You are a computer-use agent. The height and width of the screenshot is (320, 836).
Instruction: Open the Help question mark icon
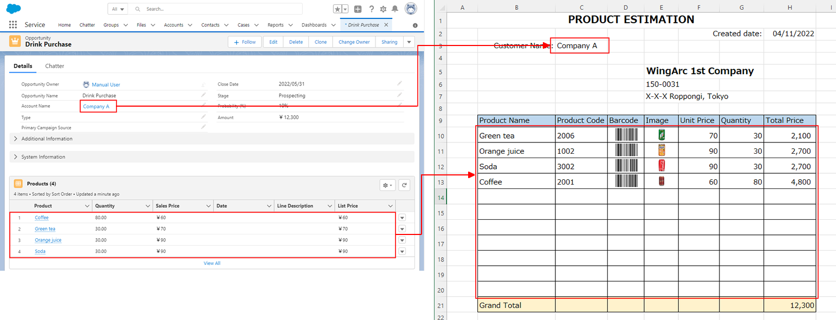pyautogui.click(x=371, y=9)
